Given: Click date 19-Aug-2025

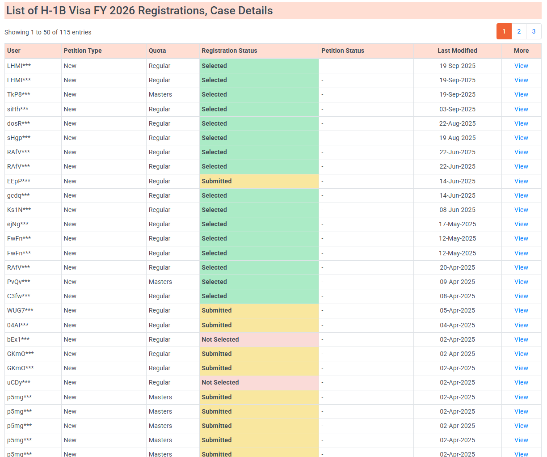Looking at the screenshot, I should pos(457,138).
